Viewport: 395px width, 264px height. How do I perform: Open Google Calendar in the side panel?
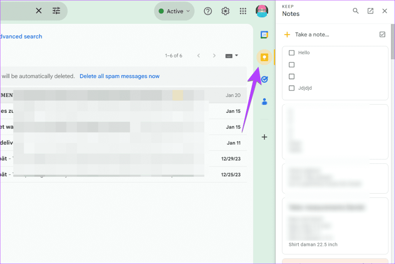click(x=264, y=35)
